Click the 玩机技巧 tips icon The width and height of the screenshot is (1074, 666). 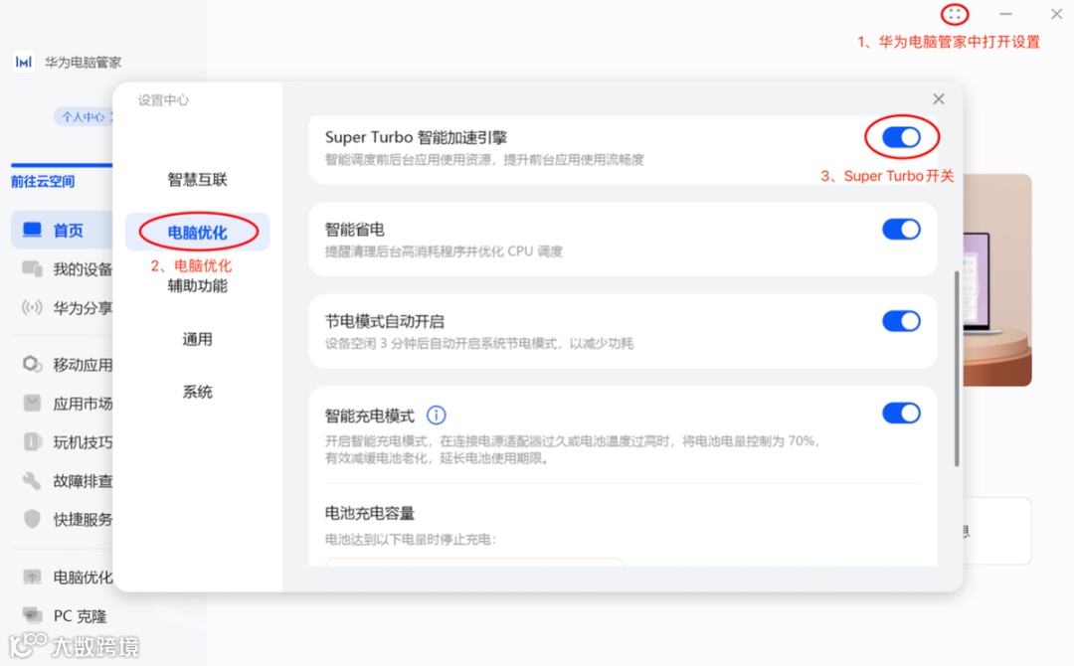click(x=32, y=442)
